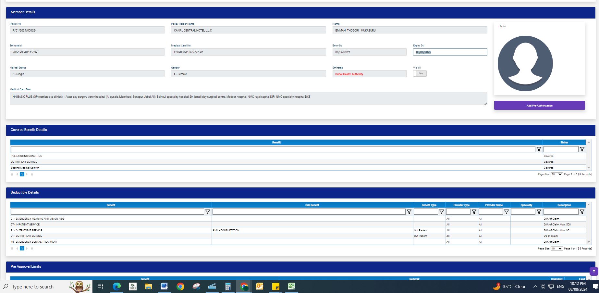Viewport: 599px width, 293px height.
Task: Click Sub Benefit filter icon in Deductible Details
Action: [x=409, y=212]
